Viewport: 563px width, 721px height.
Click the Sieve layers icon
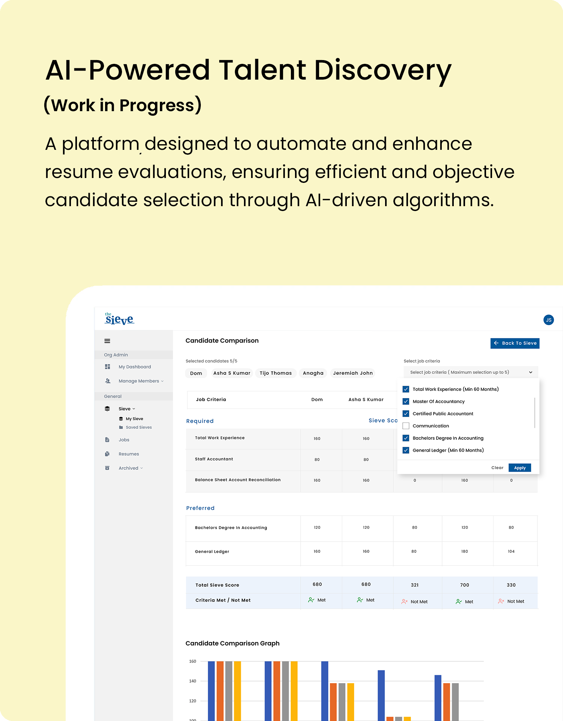click(107, 409)
